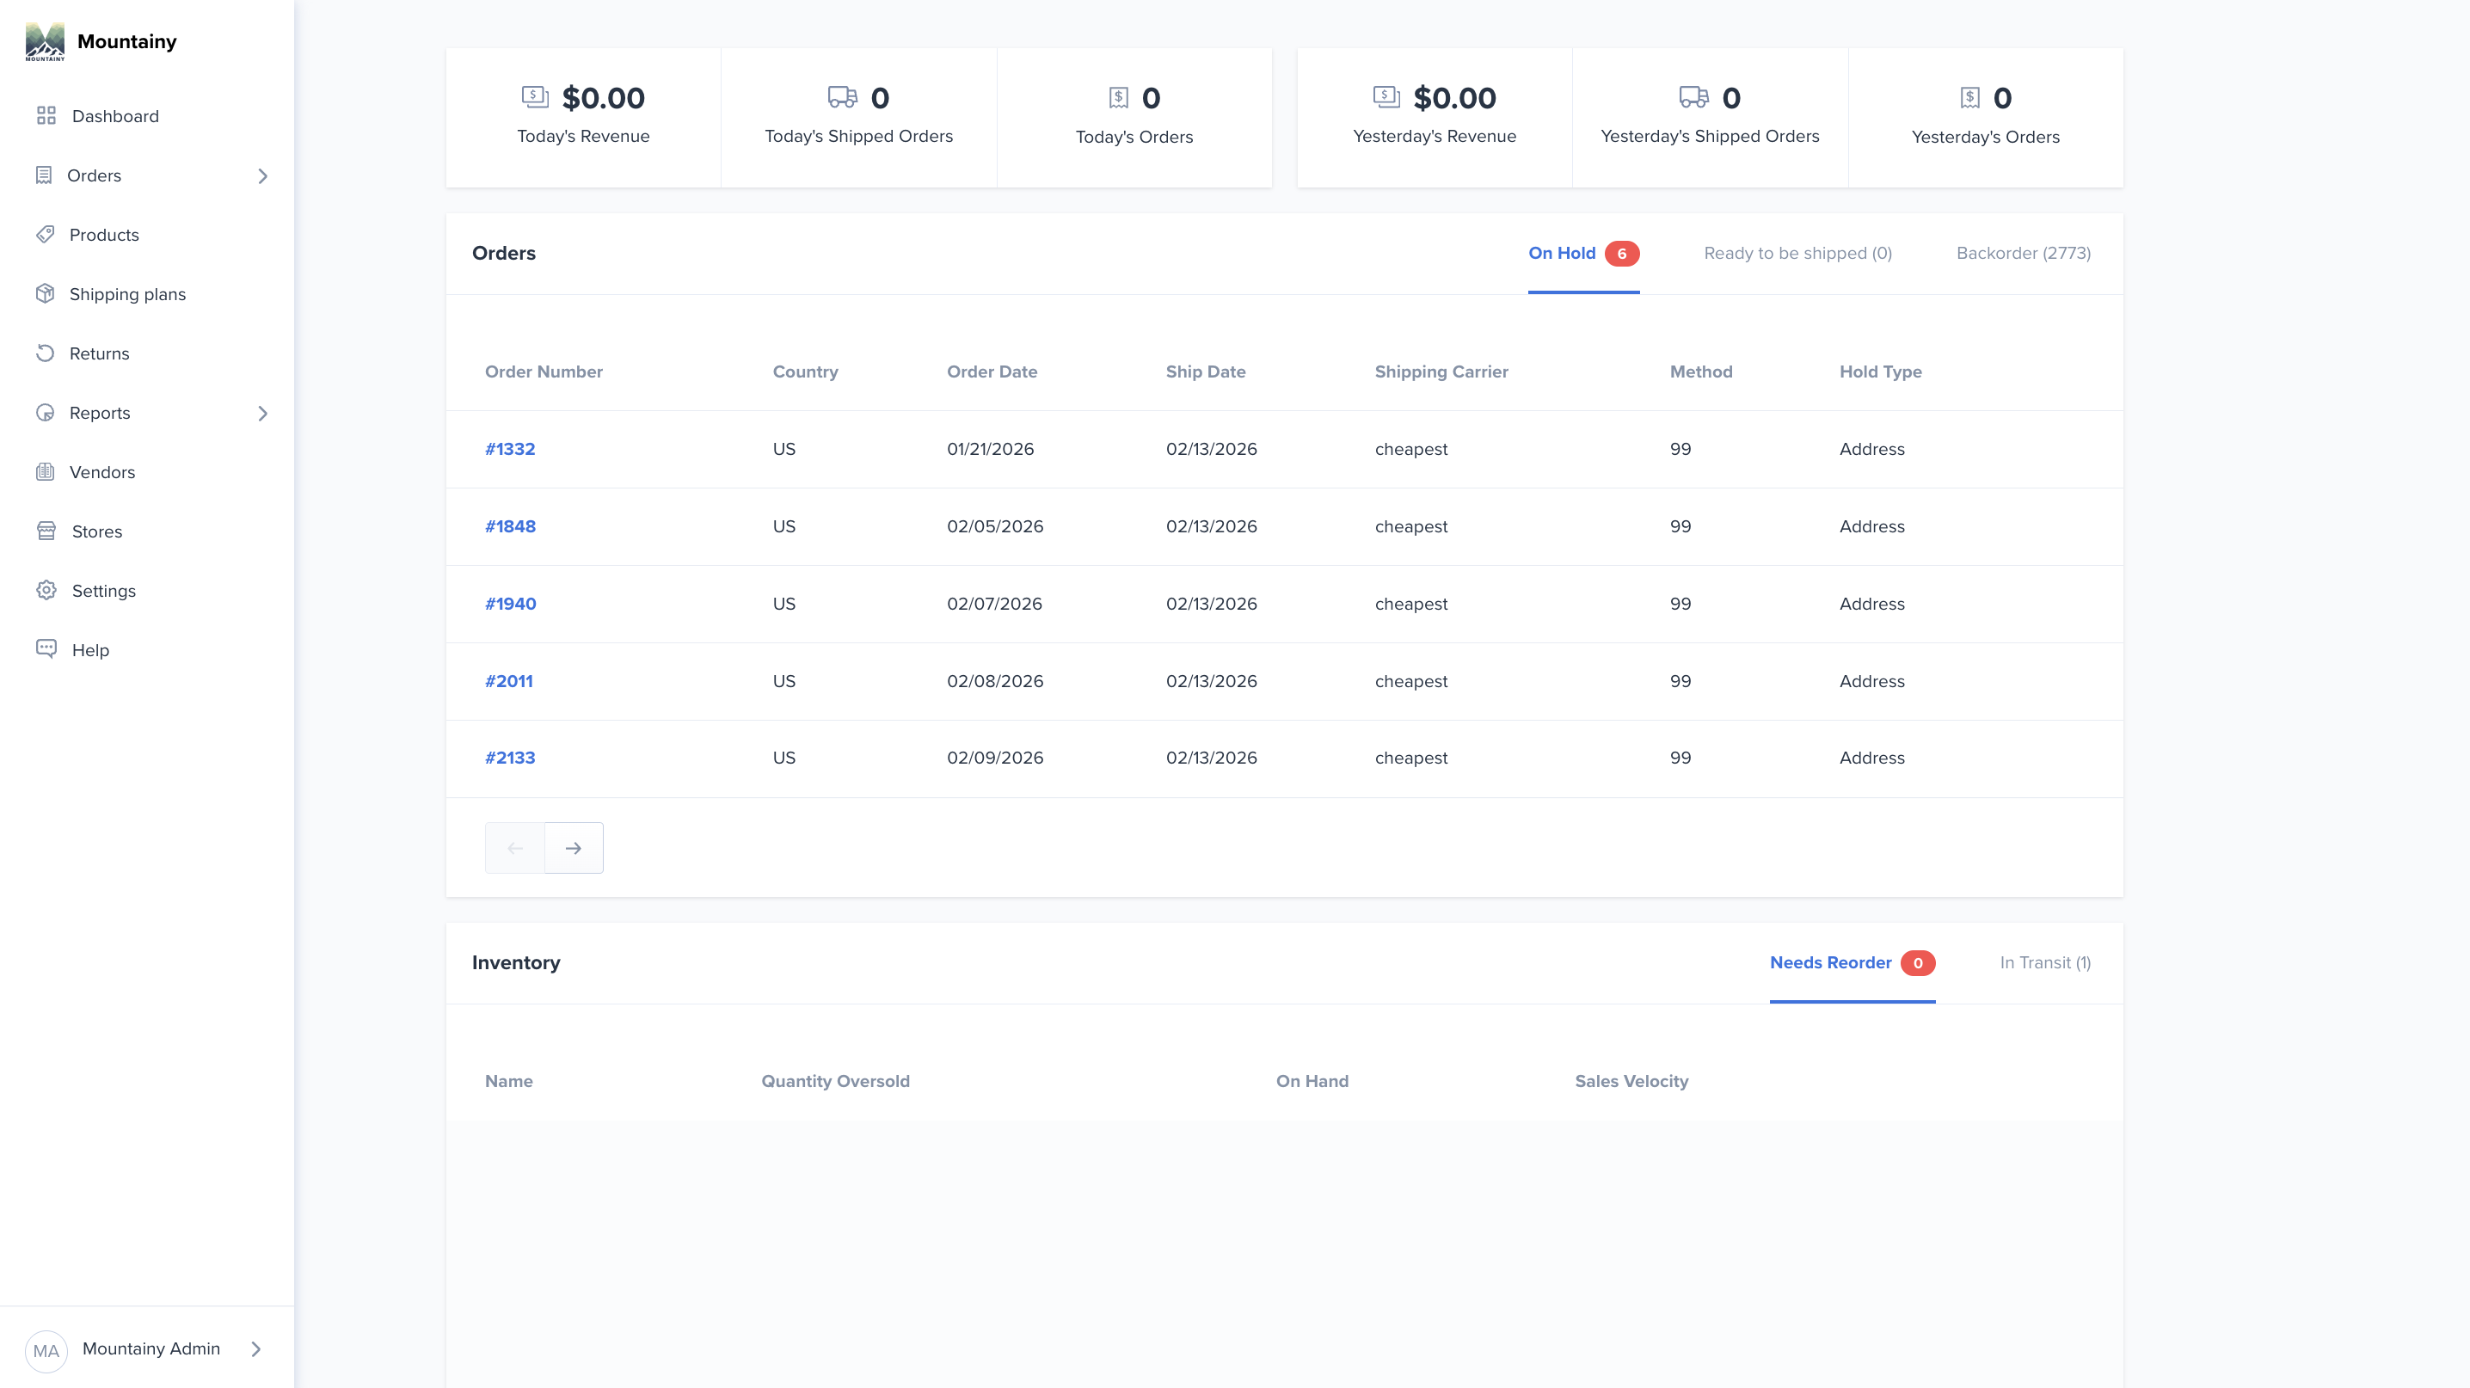Viewport: 2470px width, 1388px height.
Task: Click the Yesterday's Revenue $0.00 value
Action: click(1454, 98)
